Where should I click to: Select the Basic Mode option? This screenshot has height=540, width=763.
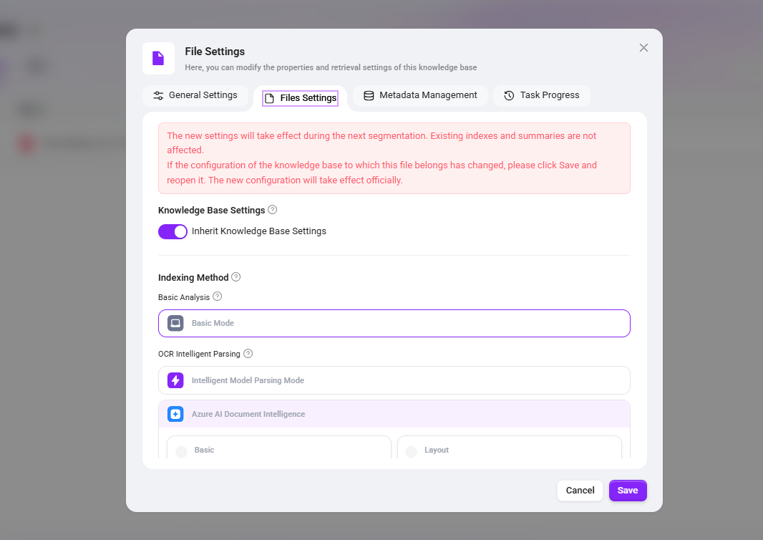click(394, 323)
